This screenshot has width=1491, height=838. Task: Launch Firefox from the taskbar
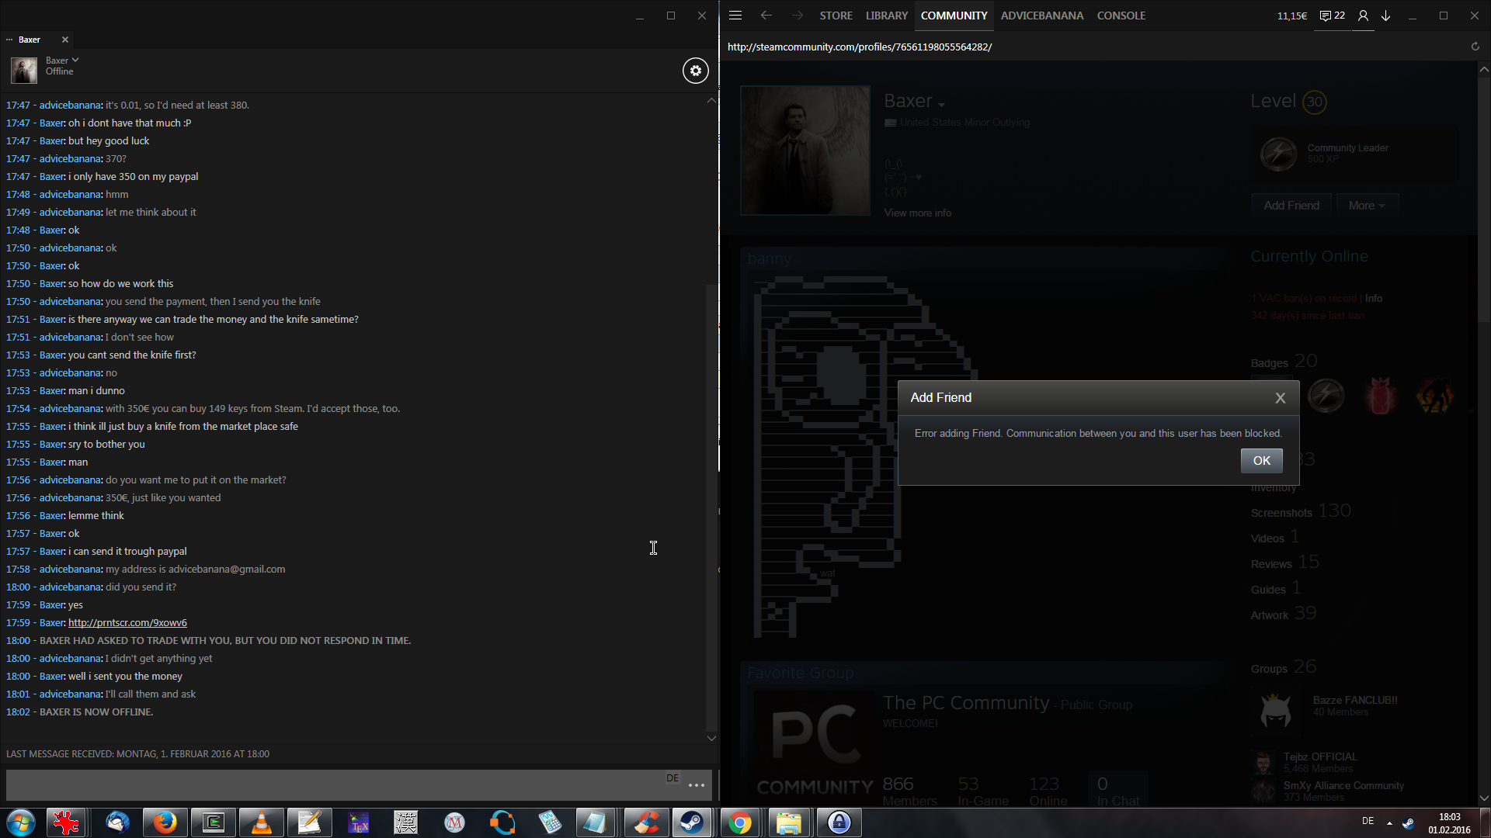click(165, 822)
